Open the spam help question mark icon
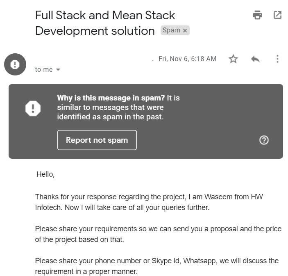 coord(264,140)
